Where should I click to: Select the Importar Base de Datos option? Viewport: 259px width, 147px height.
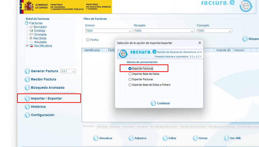(130, 74)
